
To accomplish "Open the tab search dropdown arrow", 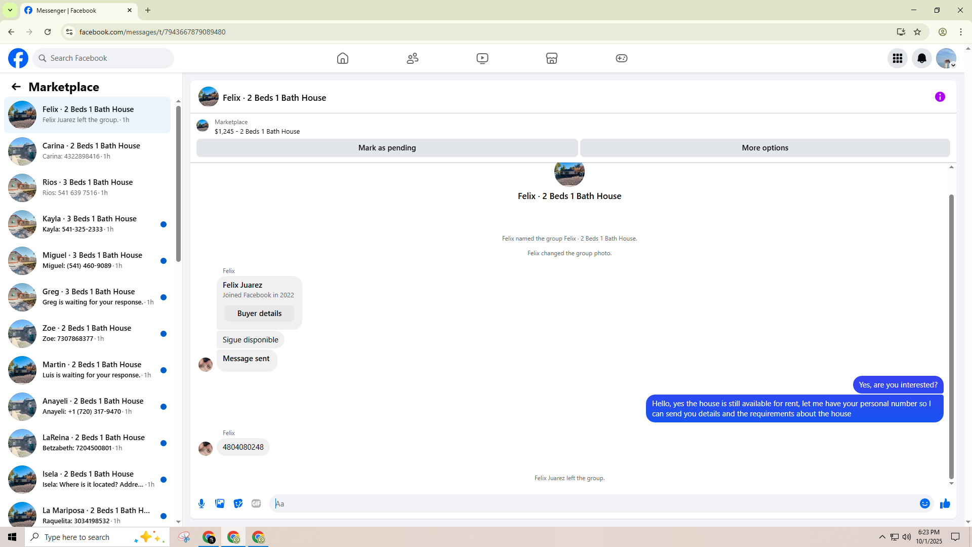I will point(10,10).
